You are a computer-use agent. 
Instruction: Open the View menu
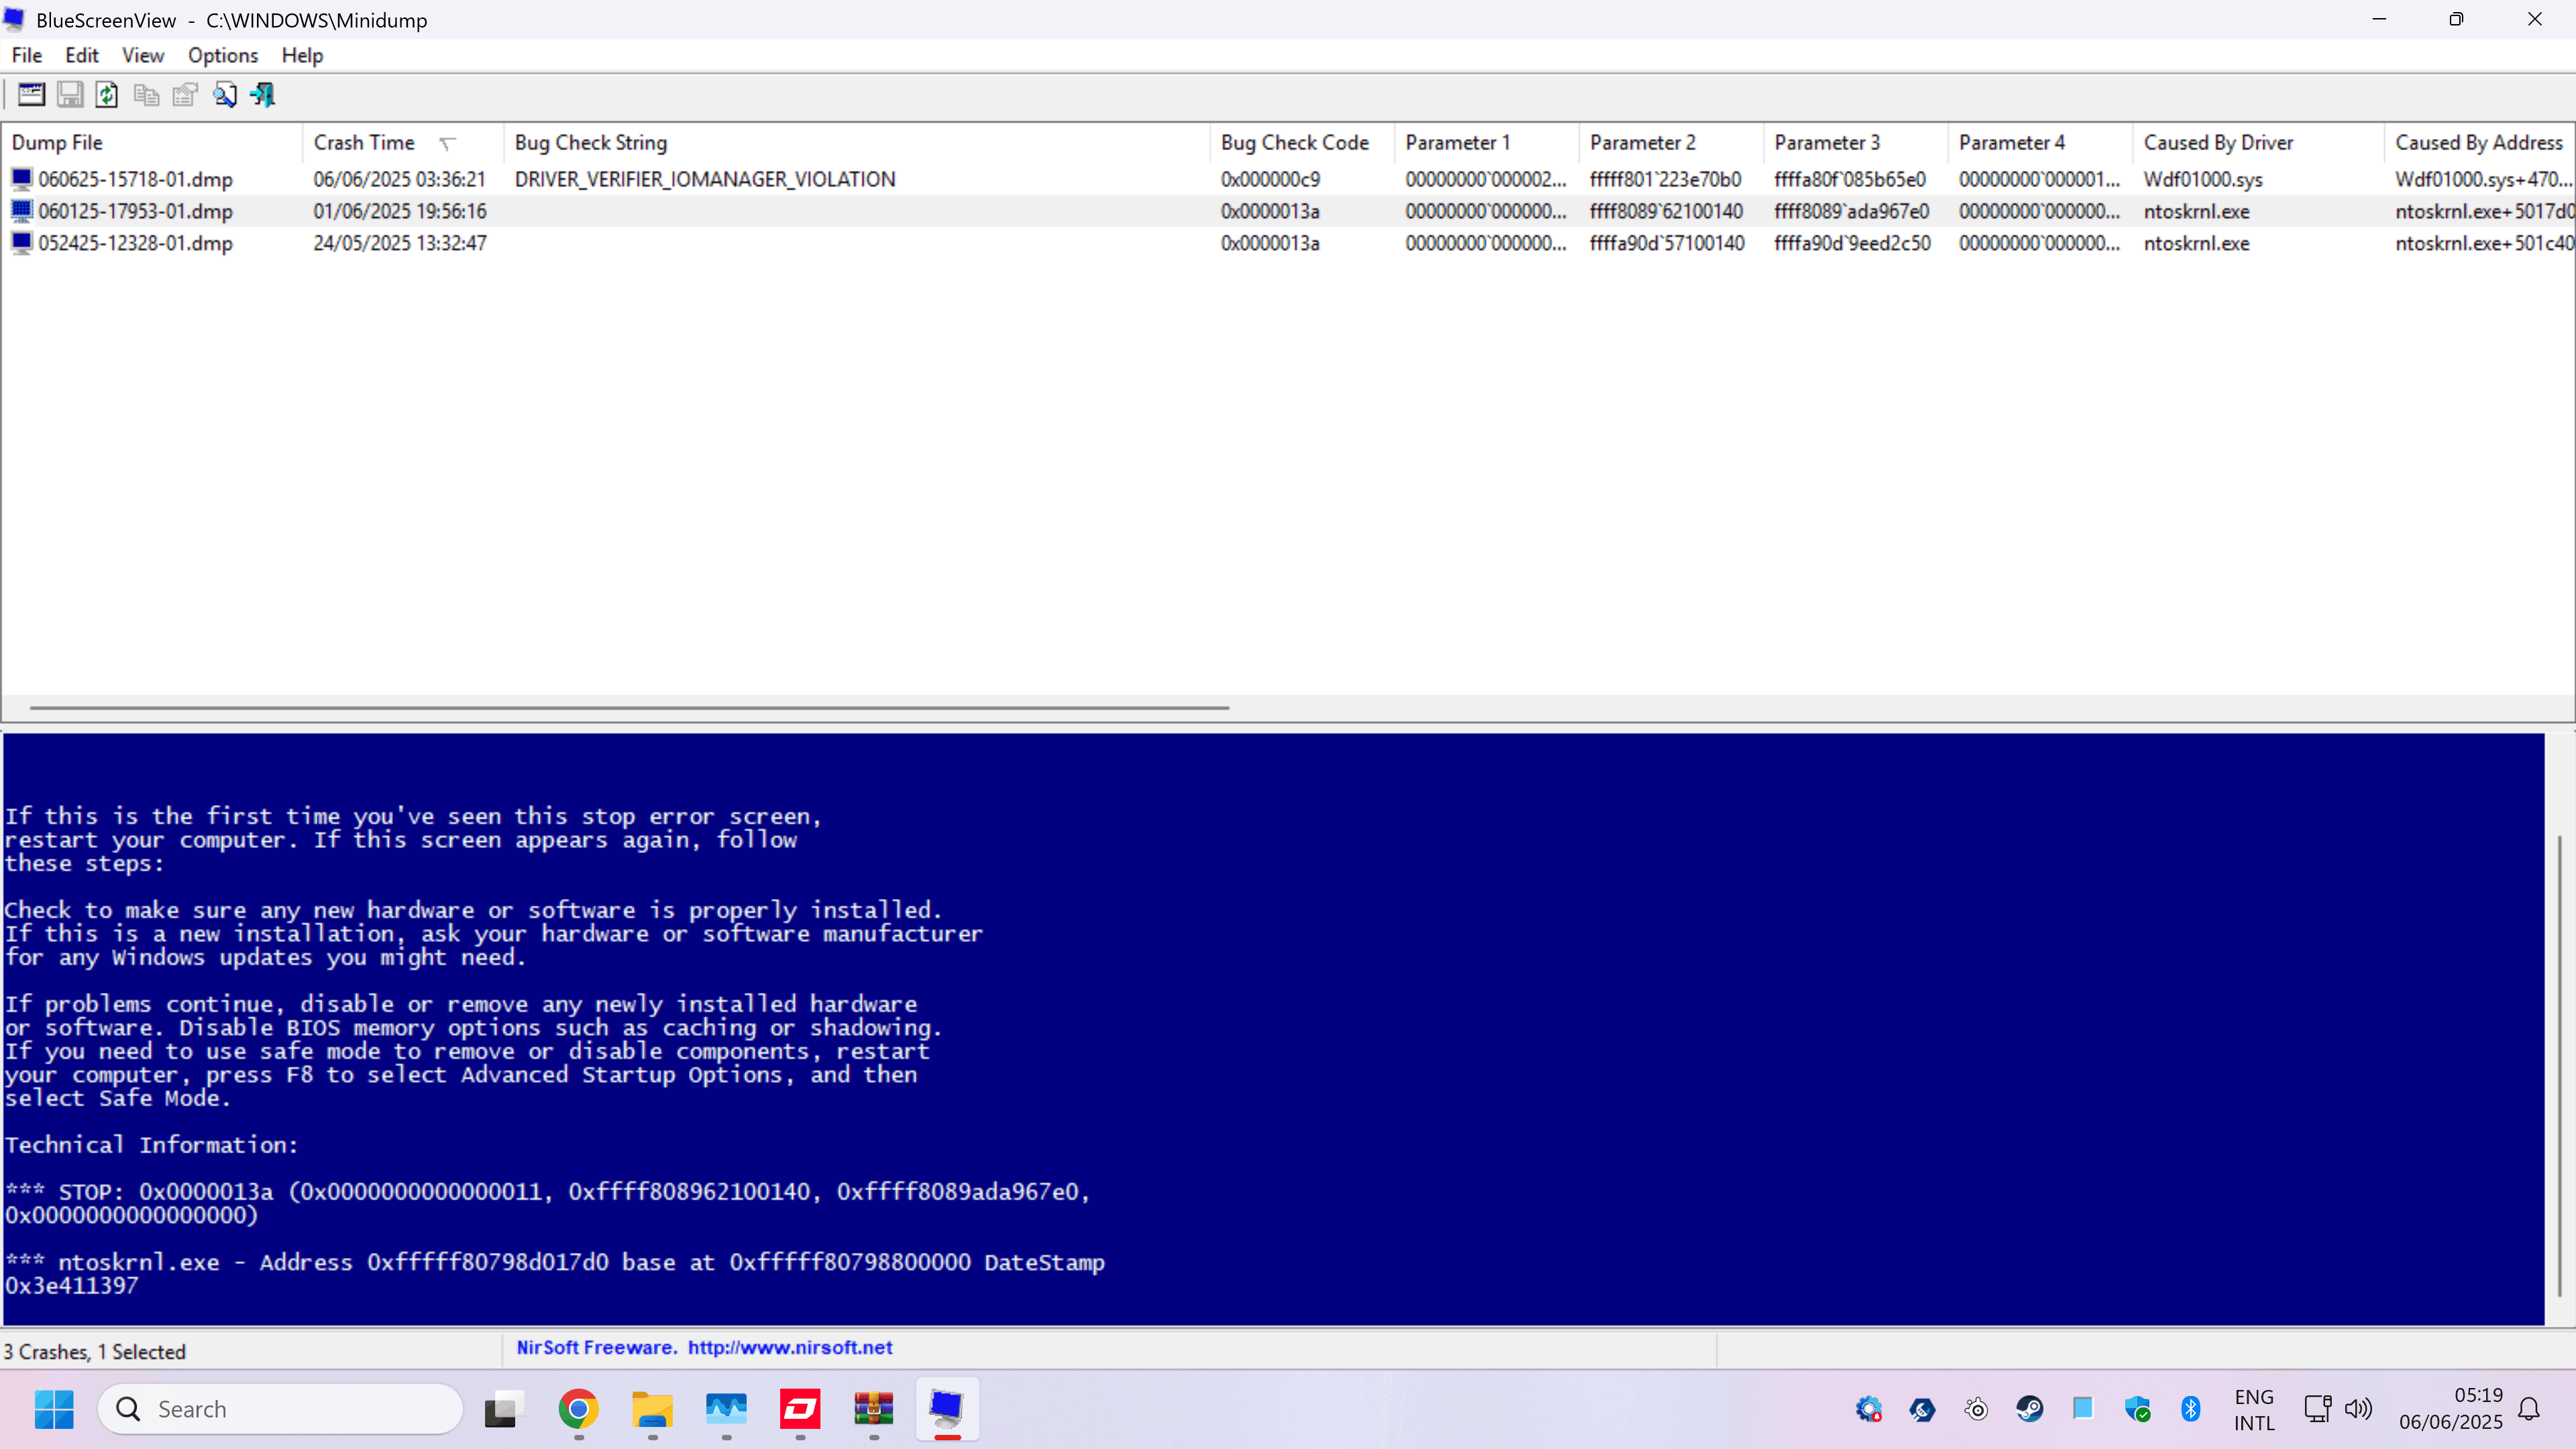(142, 56)
